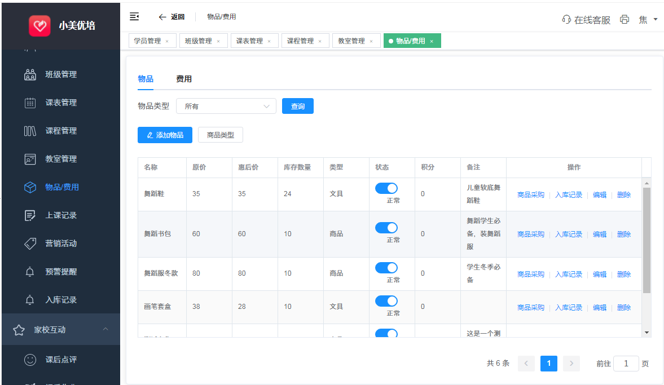Open the 物品类型 dropdown
Image resolution: width=664 pixels, height=385 pixels.
click(x=226, y=106)
